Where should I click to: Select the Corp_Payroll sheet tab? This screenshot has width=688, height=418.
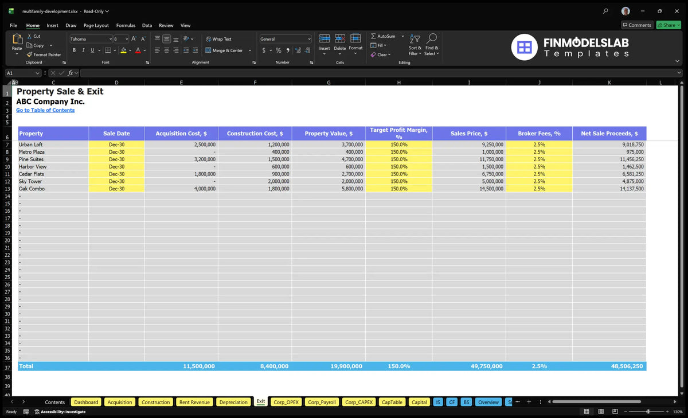tap(322, 402)
